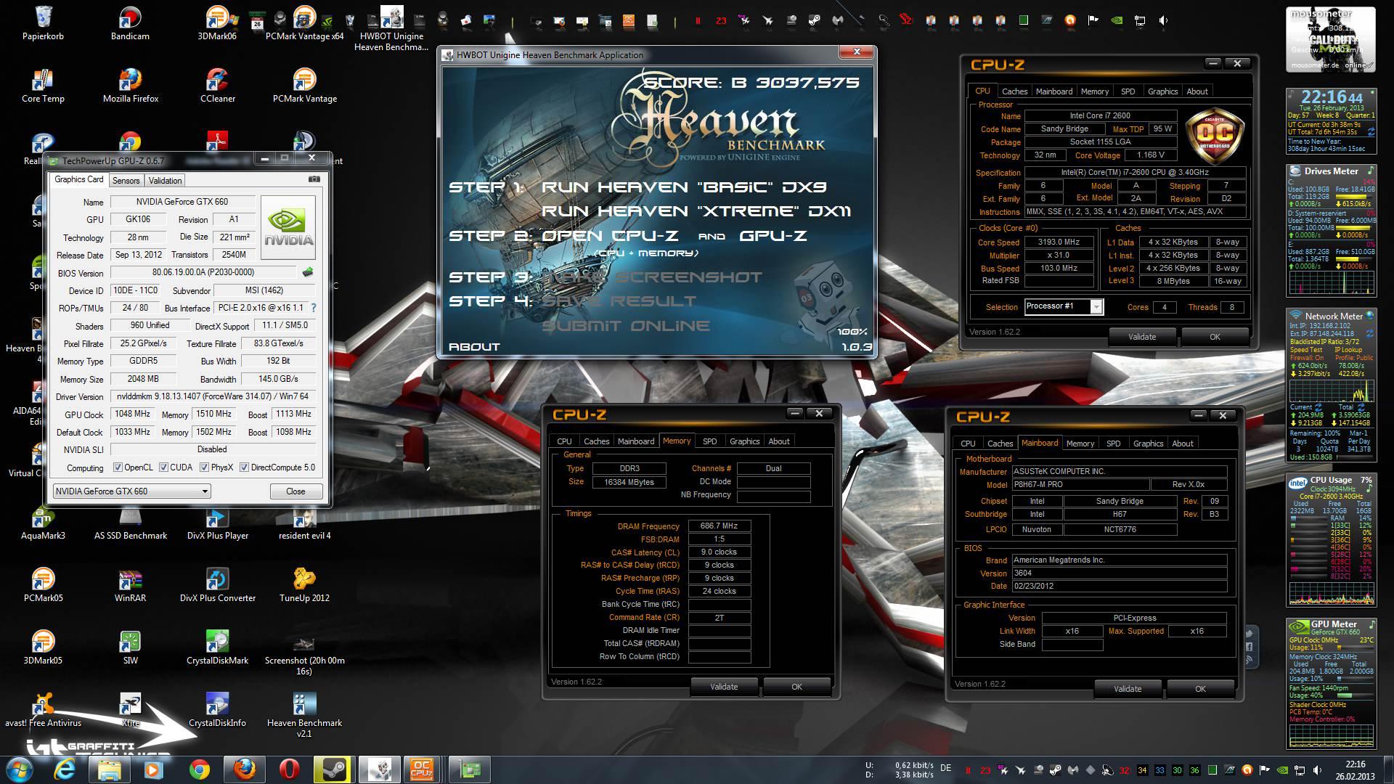
Task: Click Close button in GPU-Z
Action: pos(295,491)
